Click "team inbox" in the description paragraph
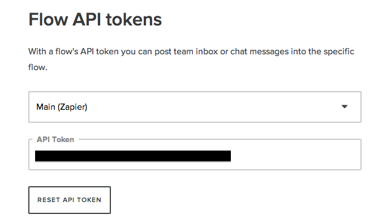The width and height of the screenshot is (391, 223). (196, 52)
